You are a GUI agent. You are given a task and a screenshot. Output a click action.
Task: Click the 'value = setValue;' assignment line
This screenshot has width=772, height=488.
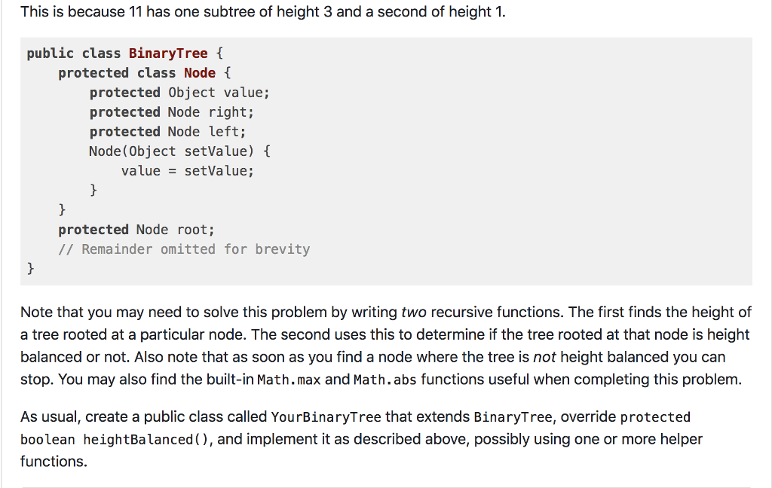coord(187,171)
